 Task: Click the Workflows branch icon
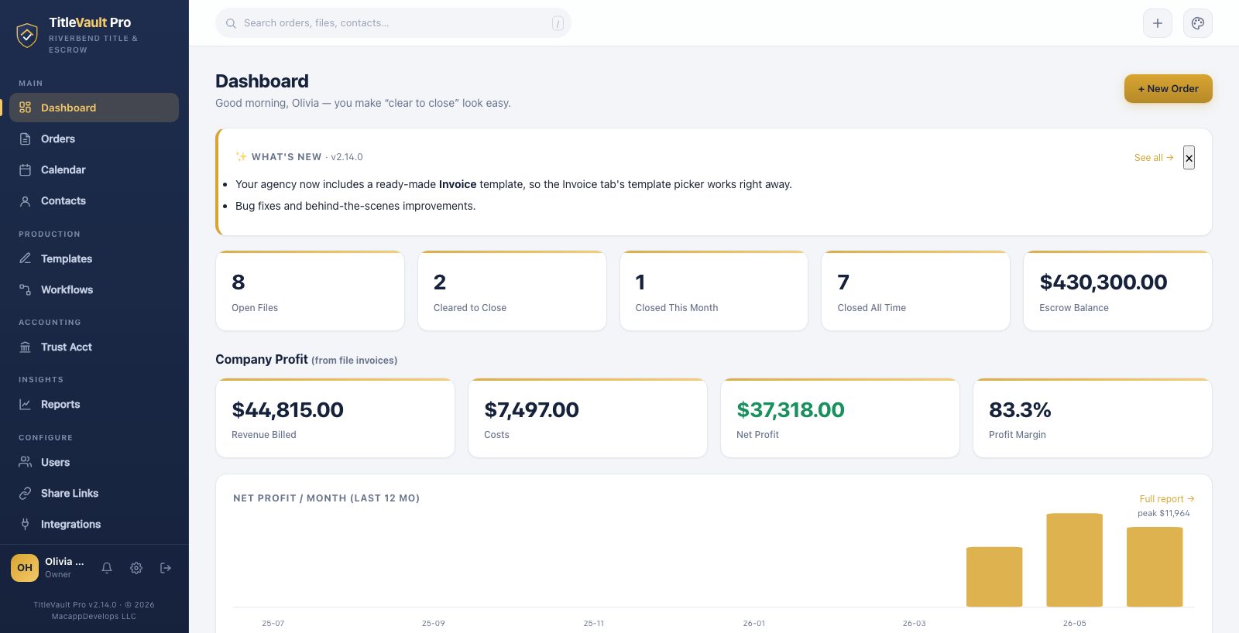(x=25, y=289)
